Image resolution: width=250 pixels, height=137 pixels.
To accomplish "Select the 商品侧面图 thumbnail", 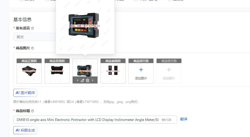I will [x=113, y=71].
